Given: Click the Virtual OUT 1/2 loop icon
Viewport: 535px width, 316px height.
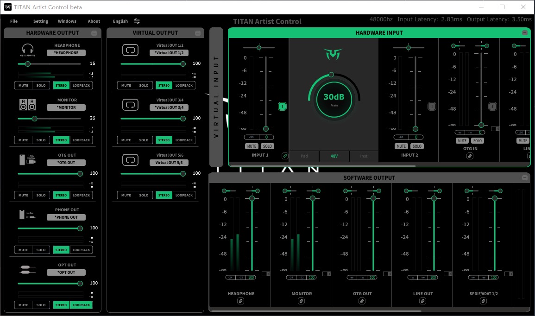Looking at the screenshot, I should click(x=130, y=50).
